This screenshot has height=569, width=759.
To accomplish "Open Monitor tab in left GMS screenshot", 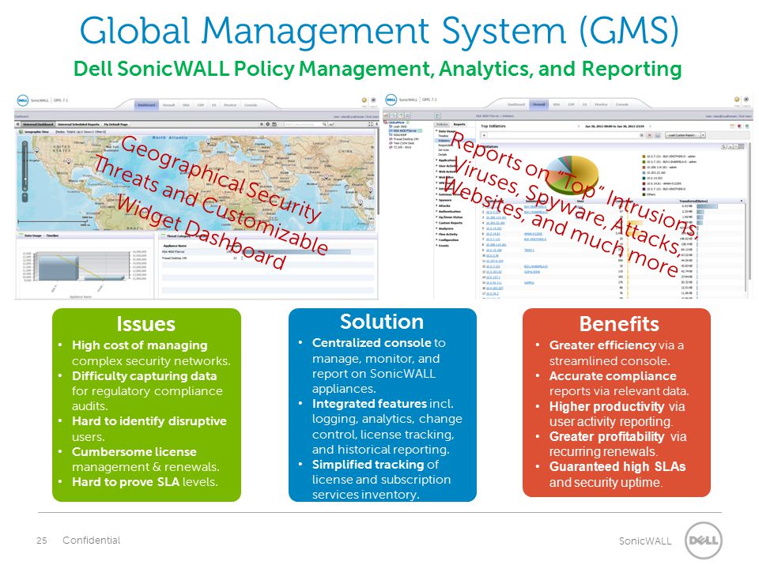I will [x=230, y=104].
